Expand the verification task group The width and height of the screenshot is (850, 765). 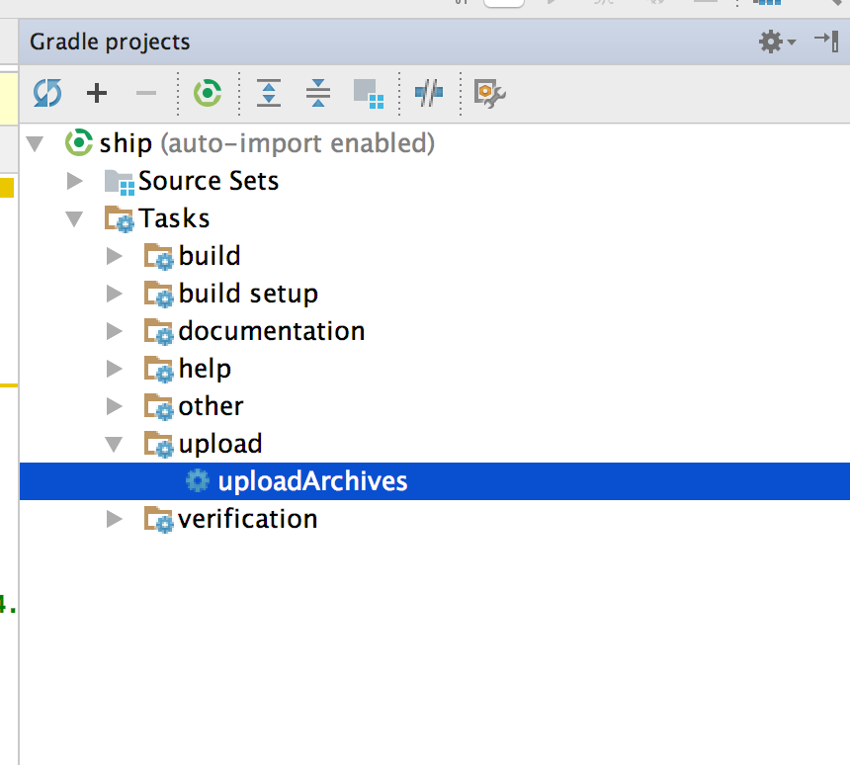click(115, 519)
